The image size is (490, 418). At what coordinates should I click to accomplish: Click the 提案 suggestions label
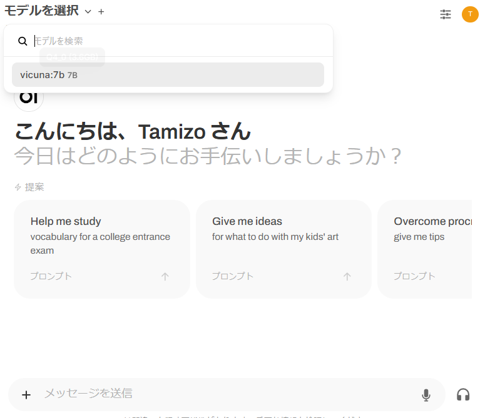coord(34,187)
